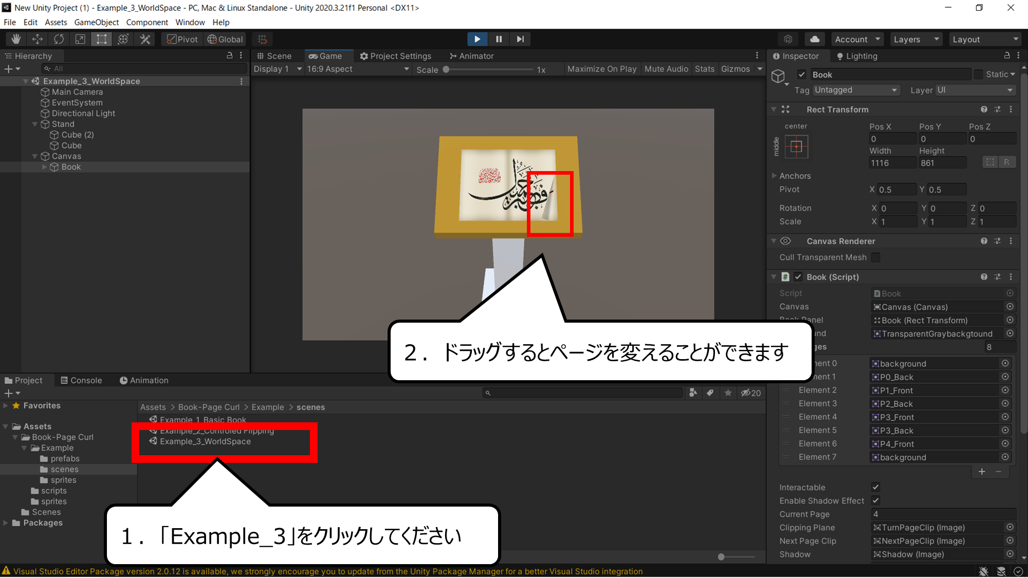Image resolution: width=1028 pixels, height=578 pixels.
Task: Open the Tag dropdown
Action: tap(856, 90)
